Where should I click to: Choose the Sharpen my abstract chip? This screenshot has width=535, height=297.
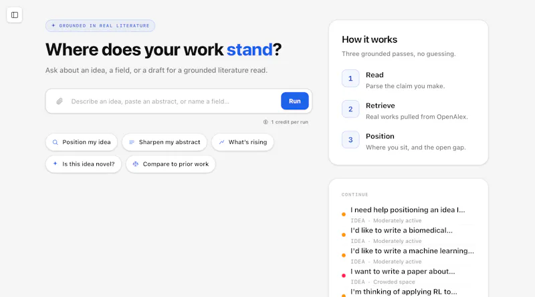tap(165, 142)
